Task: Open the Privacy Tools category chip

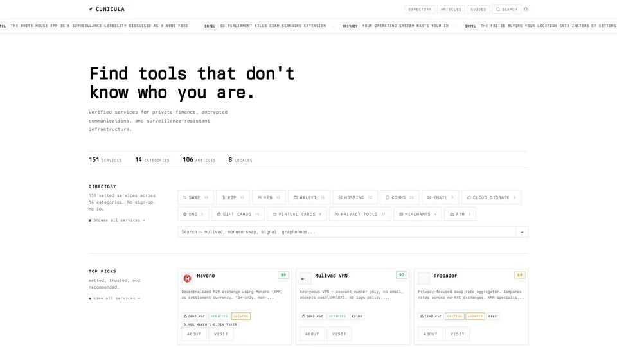Action: point(360,214)
